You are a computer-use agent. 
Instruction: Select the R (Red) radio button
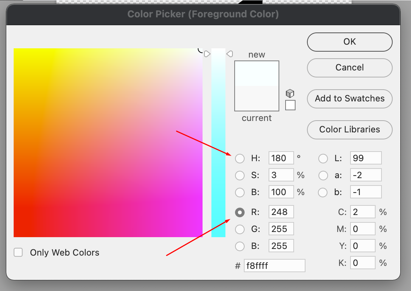[x=240, y=212]
